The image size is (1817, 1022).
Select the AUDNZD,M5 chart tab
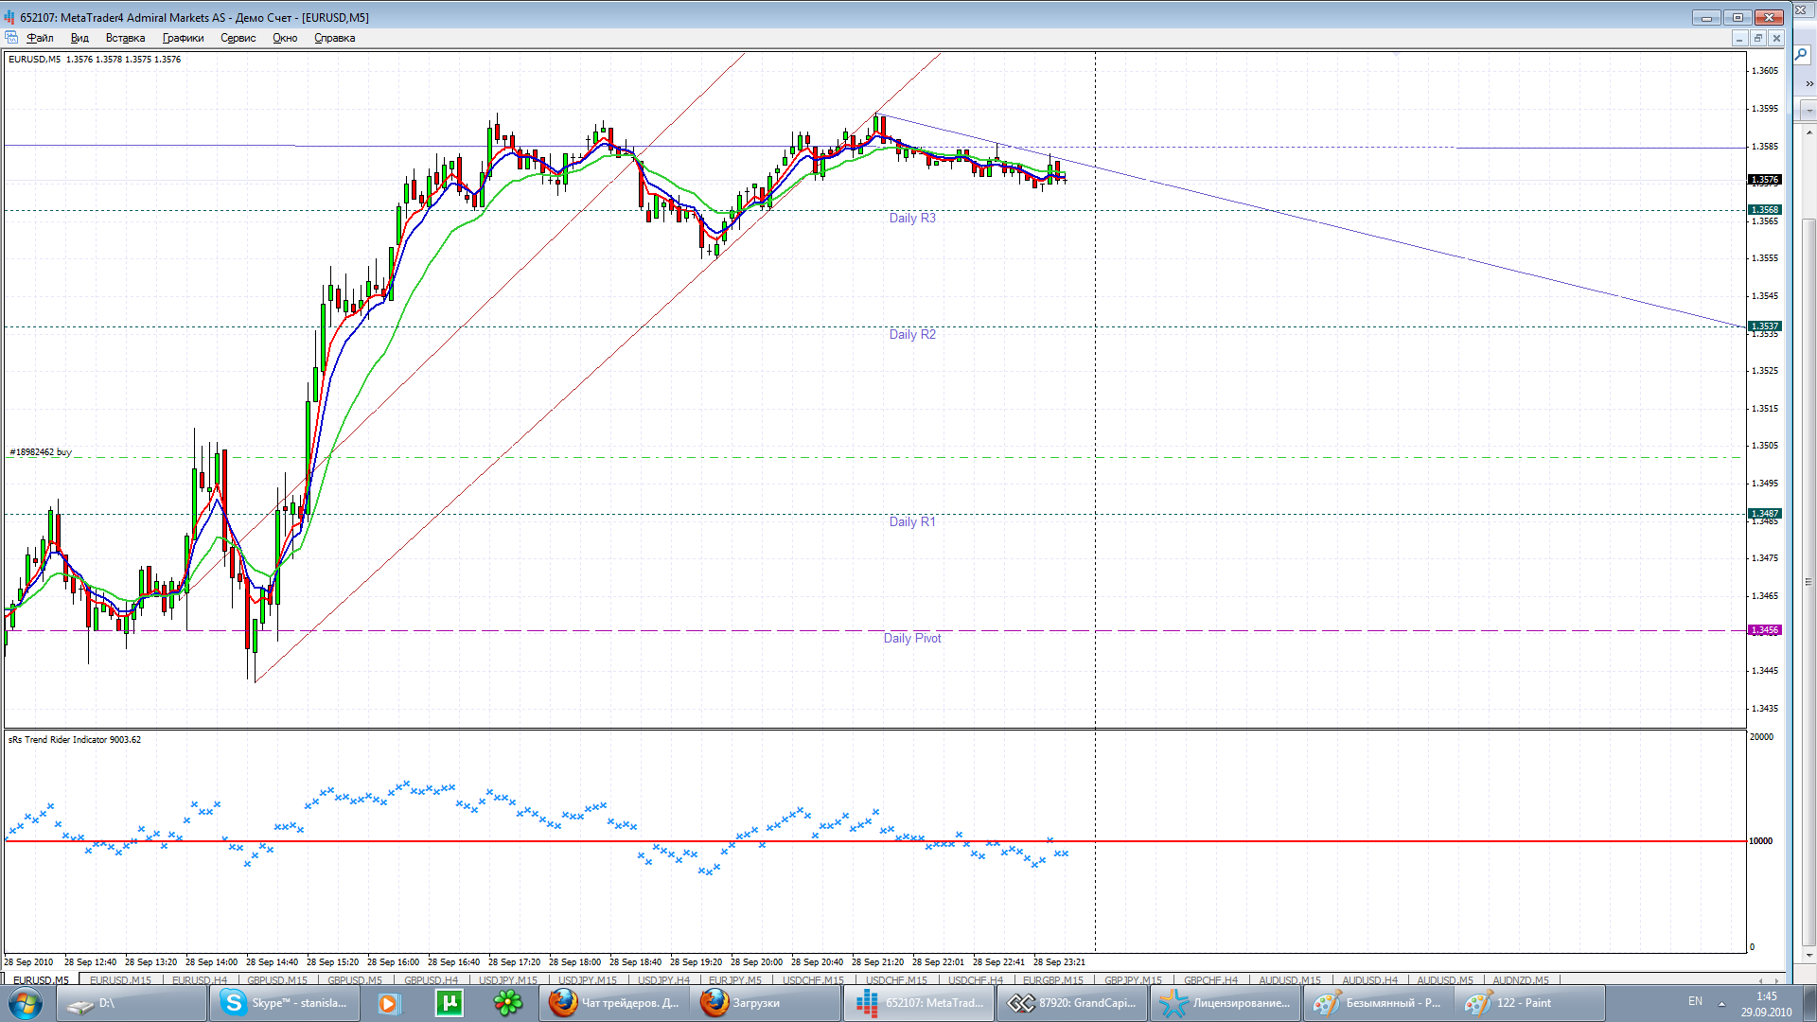[x=1520, y=980]
